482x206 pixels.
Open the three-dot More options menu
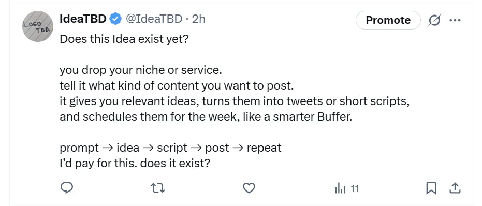tap(455, 20)
